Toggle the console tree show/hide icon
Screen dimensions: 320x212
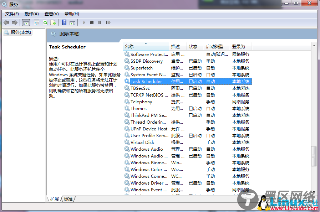26,22
